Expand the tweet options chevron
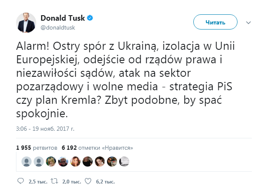 tap(248, 23)
